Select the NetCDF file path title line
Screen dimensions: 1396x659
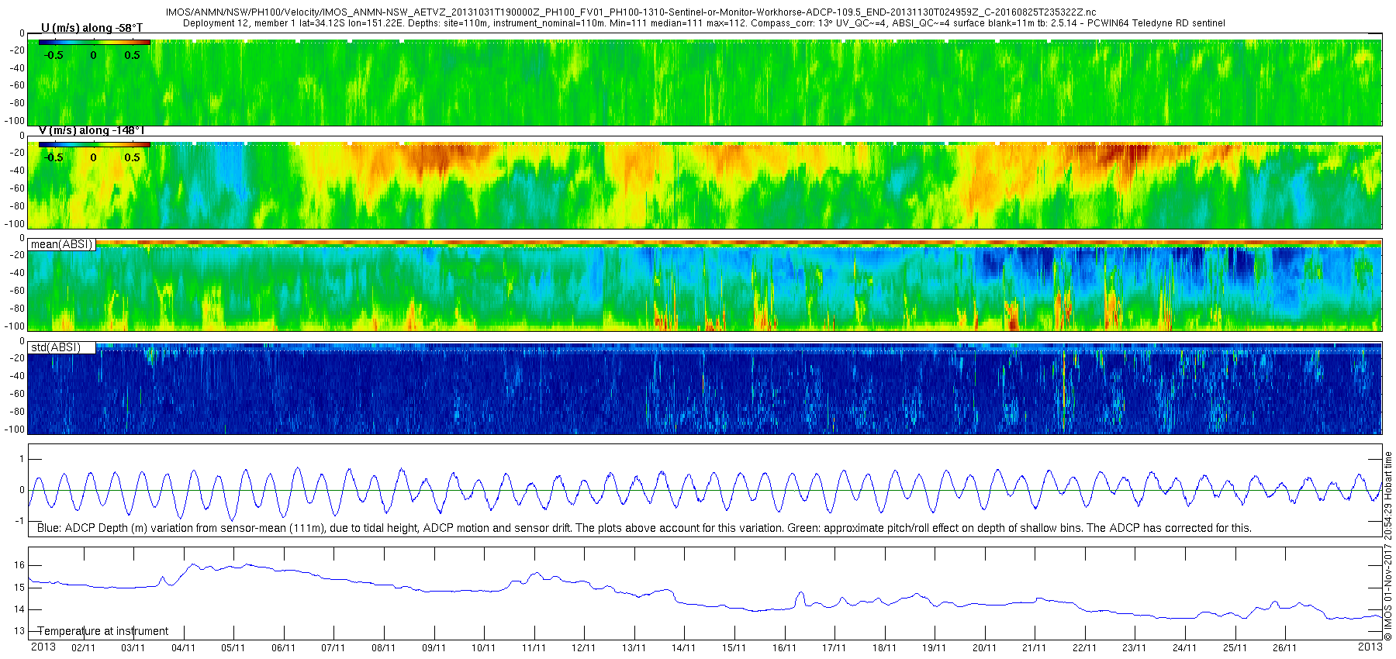pyautogui.click(x=631, y=12)
